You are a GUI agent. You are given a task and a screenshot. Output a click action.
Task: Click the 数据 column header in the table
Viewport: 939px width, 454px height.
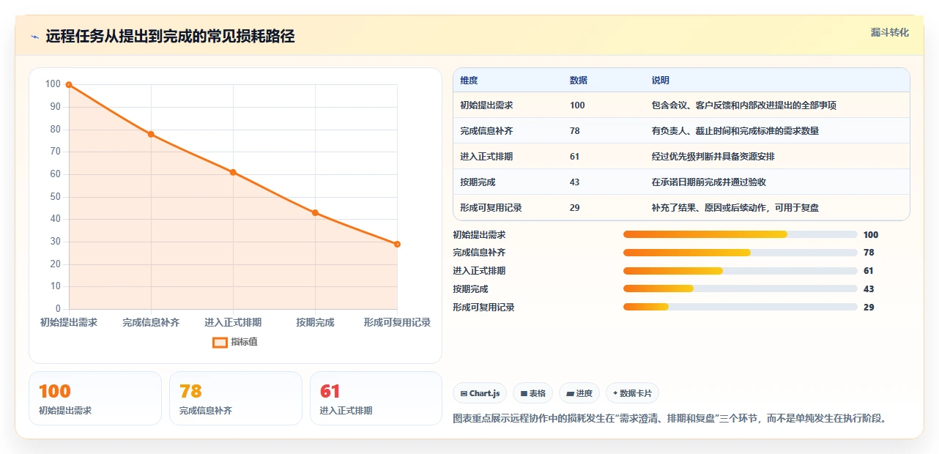579,81
